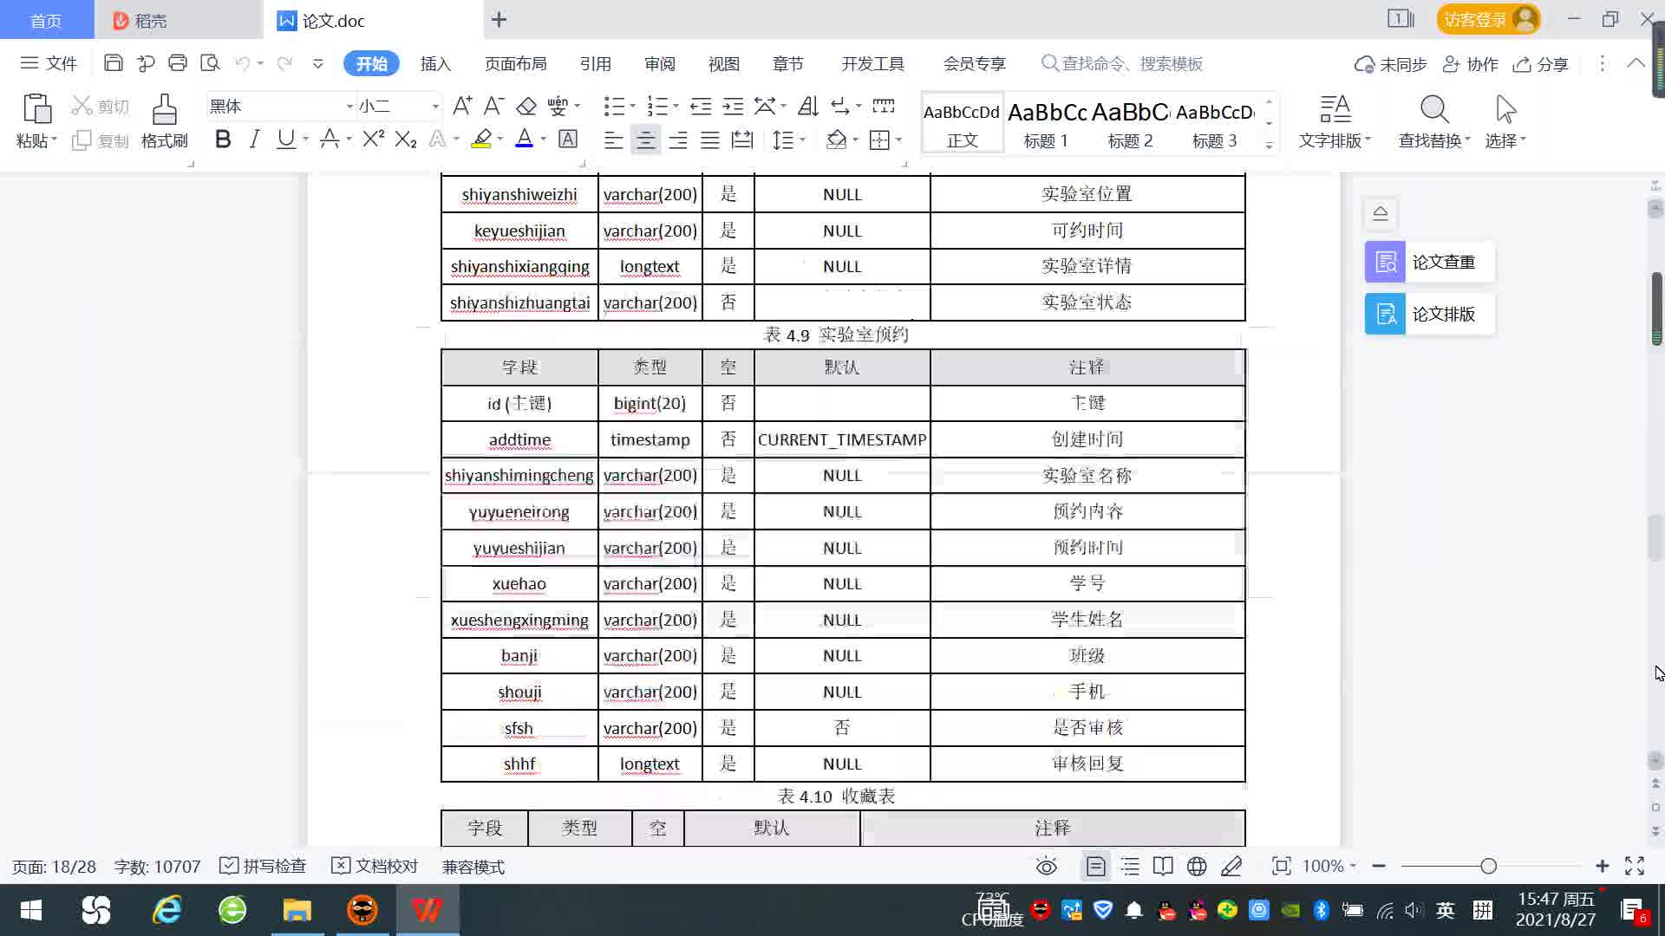Open the 页面布局 ribbon tab

(x=515, y=64)
